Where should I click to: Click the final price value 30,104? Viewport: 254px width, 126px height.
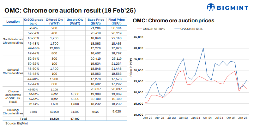[x=117, y=28]
